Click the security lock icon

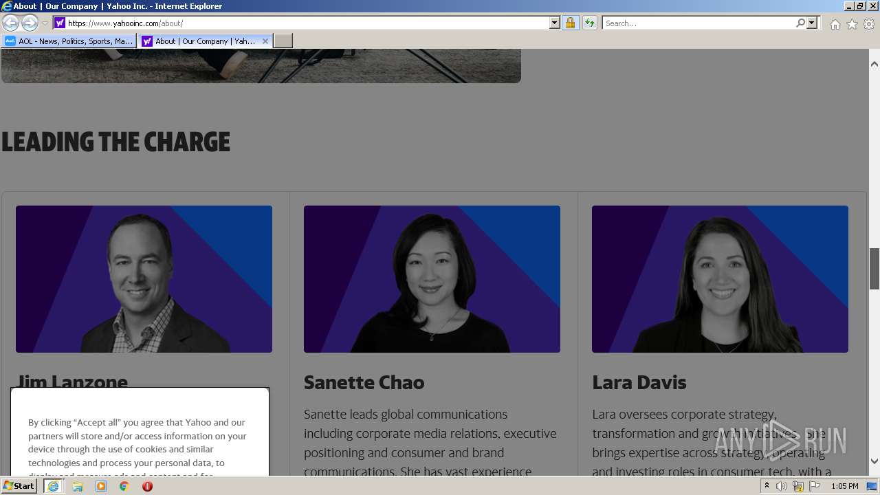(570, 23)
